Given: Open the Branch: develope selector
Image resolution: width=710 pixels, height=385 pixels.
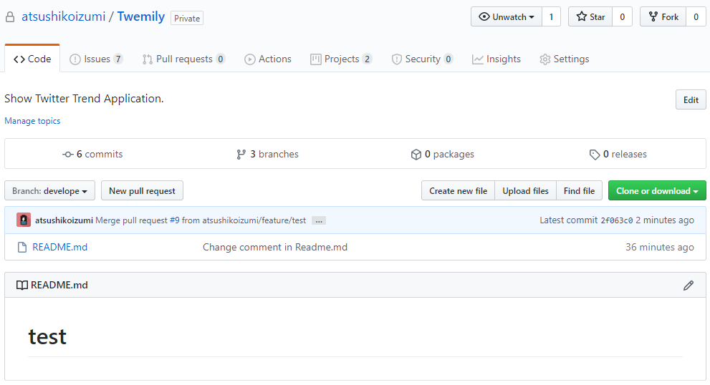Looking at the screenshot, I should pos(49,191).
